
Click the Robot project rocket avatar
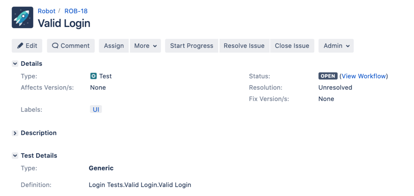[x=22, y=17]
